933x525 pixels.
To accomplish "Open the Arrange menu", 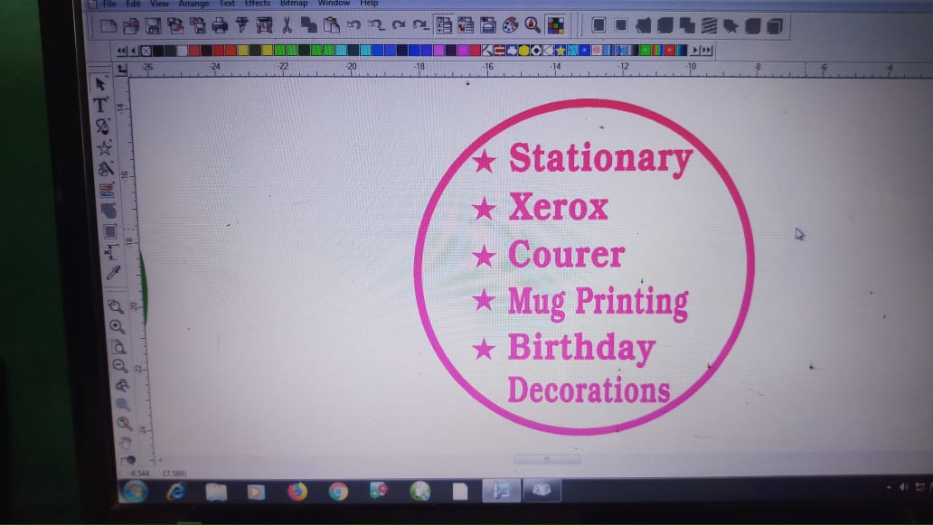I will point(194,4).
